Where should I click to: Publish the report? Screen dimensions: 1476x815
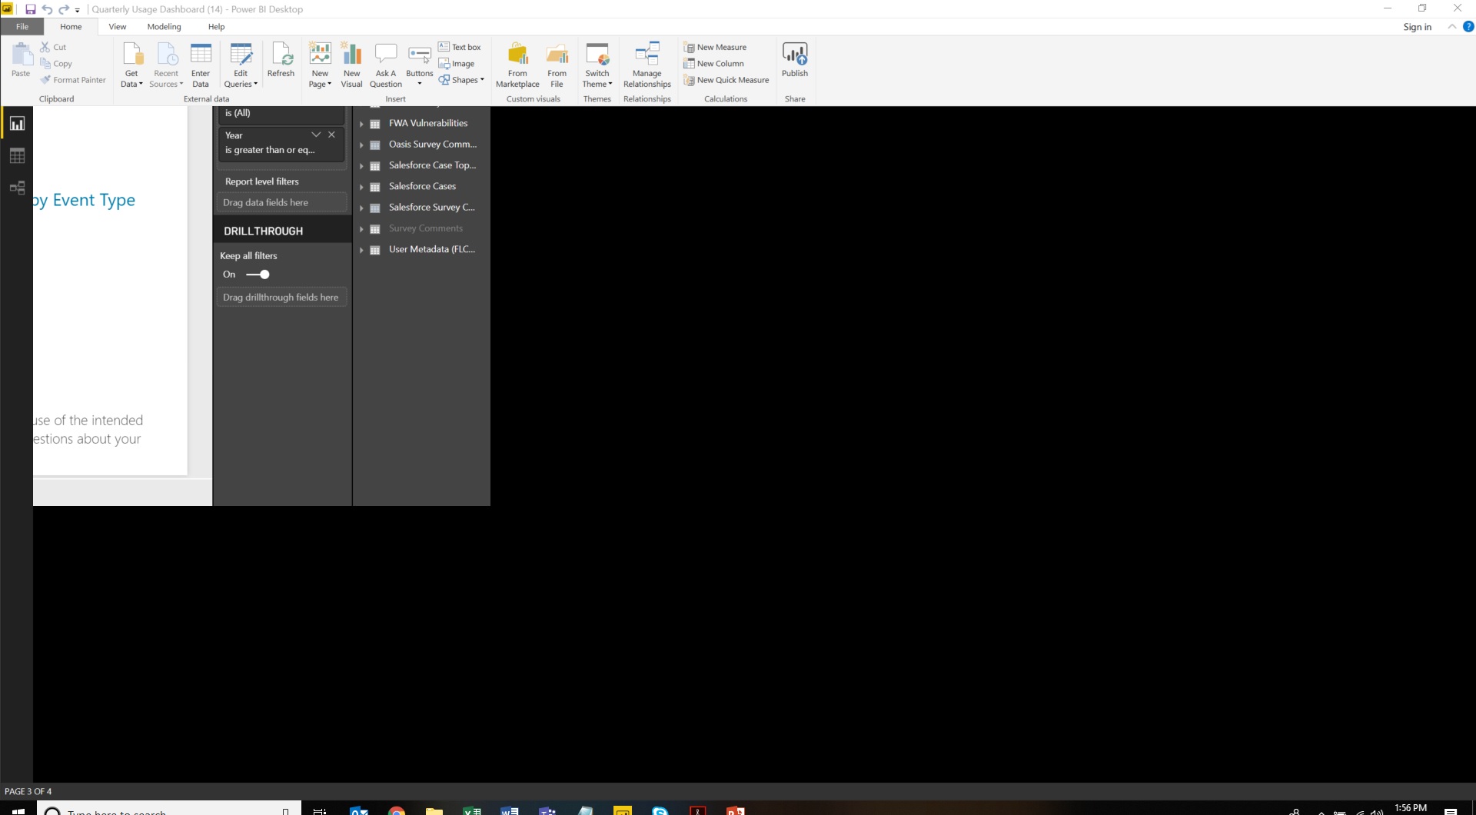pos(795,60)
